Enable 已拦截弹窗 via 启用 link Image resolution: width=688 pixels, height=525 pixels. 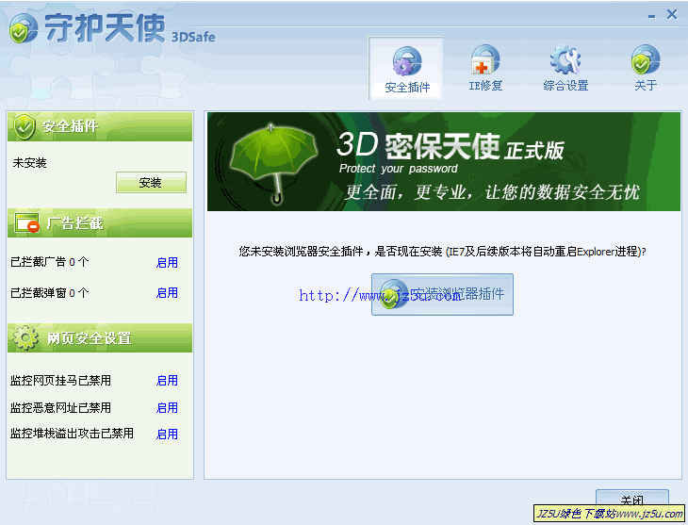pyautogui.click(x=167, y=293)
